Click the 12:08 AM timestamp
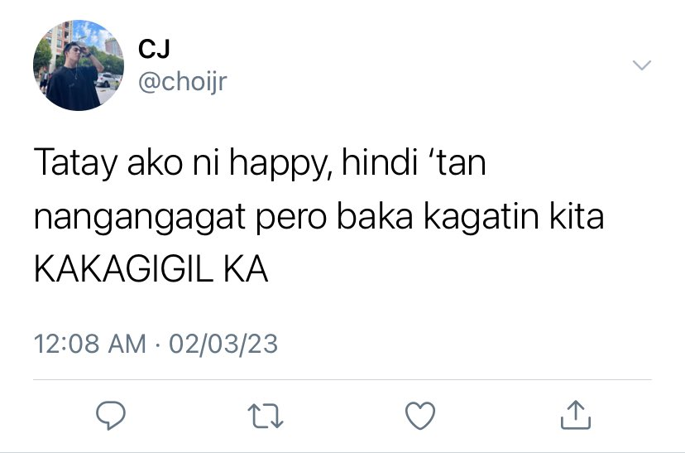685x453 pixels. point(89,343)
